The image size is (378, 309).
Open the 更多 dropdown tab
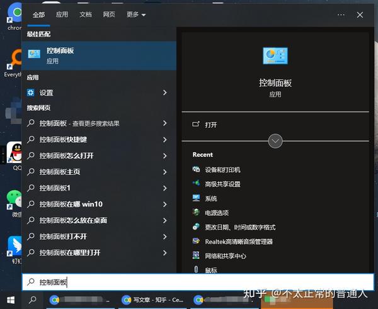136,14
